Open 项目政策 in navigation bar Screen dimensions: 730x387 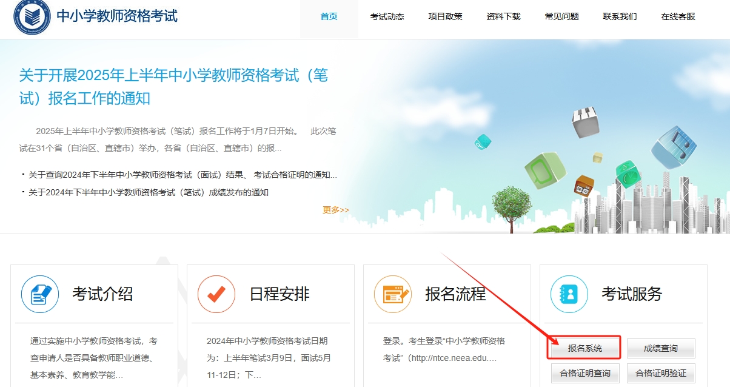(x=445, y=17)
